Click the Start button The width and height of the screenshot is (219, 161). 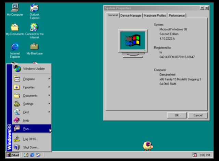tap(13, 155)
